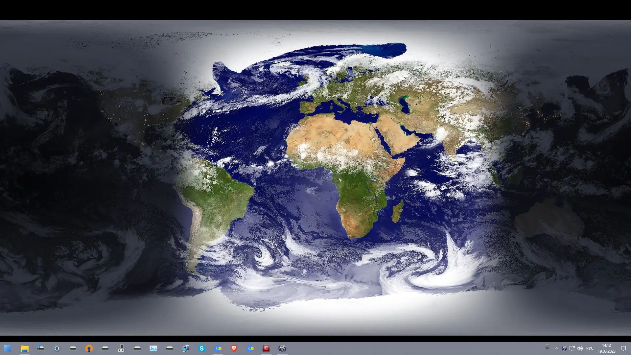Open Skype from the taskbar
This screenshot has height=355, width=631.
click(202, 348)
